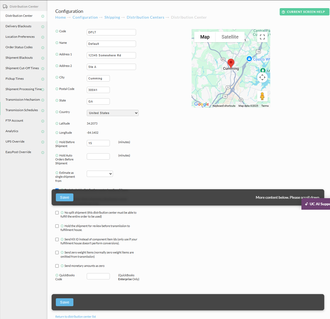Viewport: 330px width, 319px height.
Task: Toggle Send monetary amounts as zero
Action: tap(57, 266)
